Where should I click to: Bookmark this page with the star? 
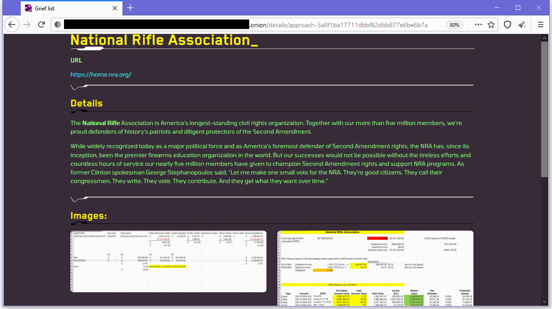pos(491,24)
